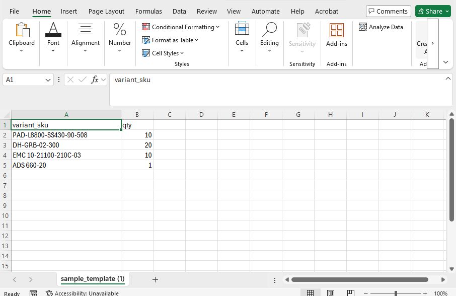This screenshot has height=296, width=456.
Task: Switch to the Insert tab
Action: click(69, 12)
